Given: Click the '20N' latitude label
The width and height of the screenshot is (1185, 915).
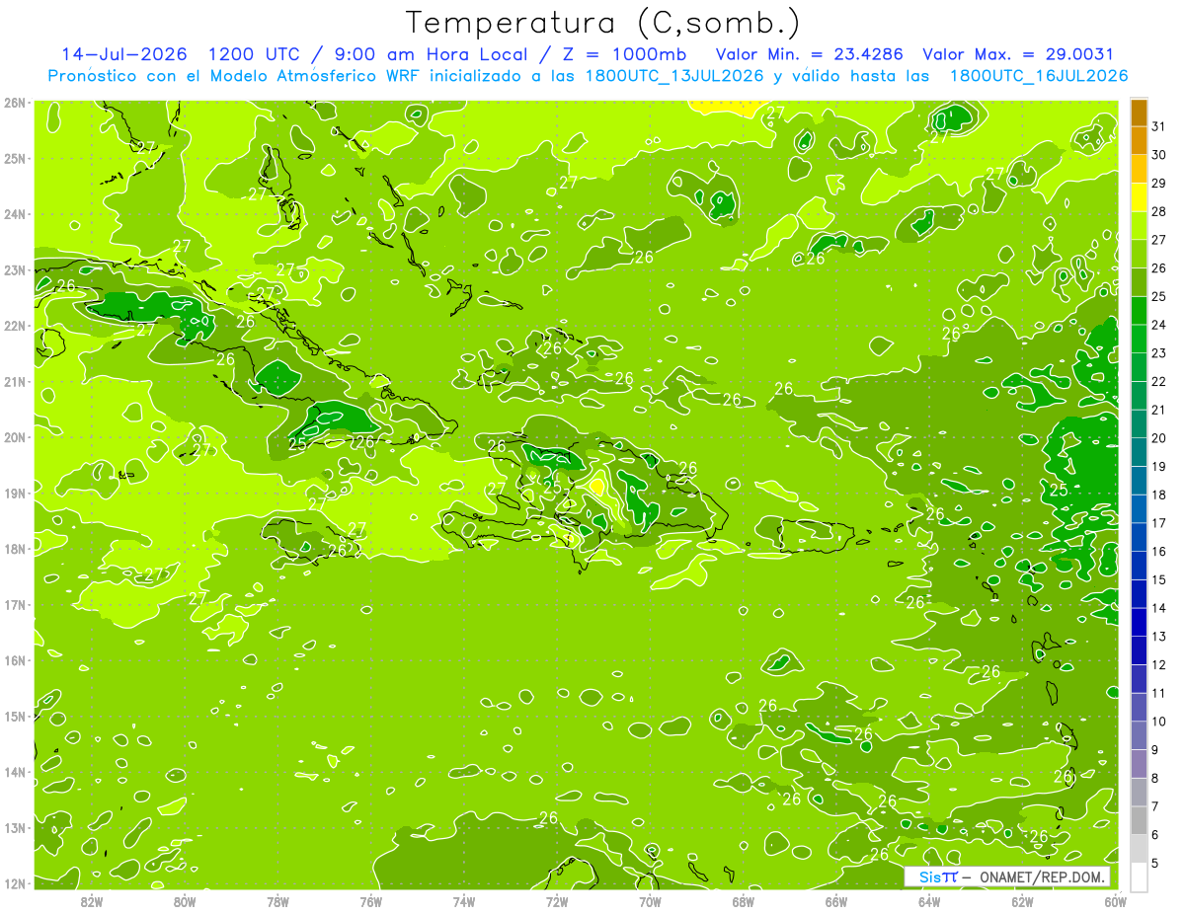Looking at the screenshot, I should [14, 437].
